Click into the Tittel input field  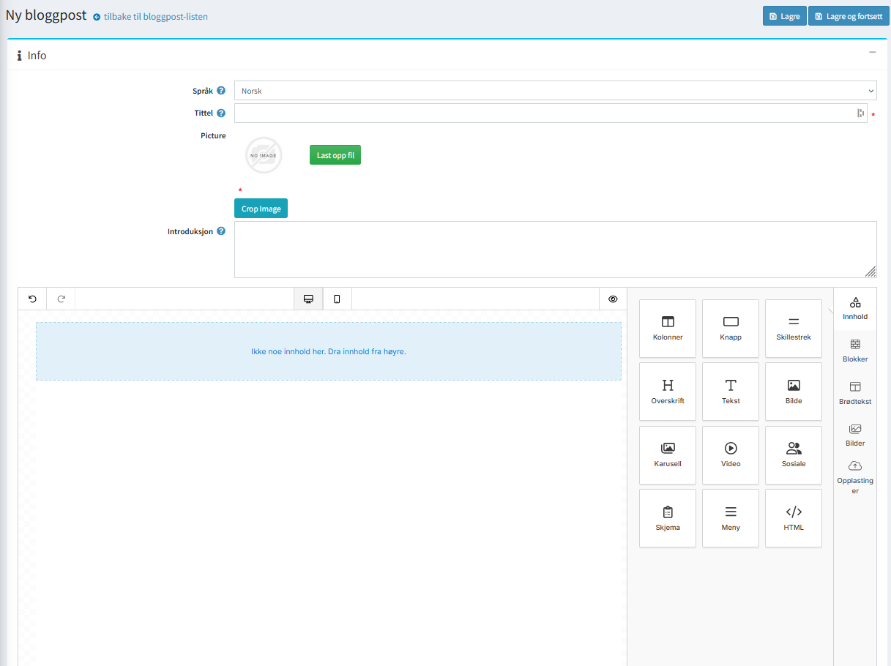tap(542, 113)
